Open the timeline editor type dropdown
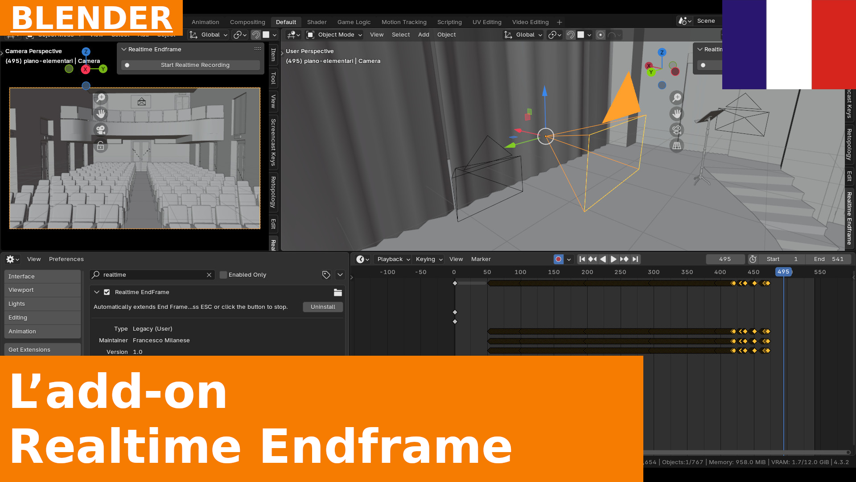 (x=363, y=259)
